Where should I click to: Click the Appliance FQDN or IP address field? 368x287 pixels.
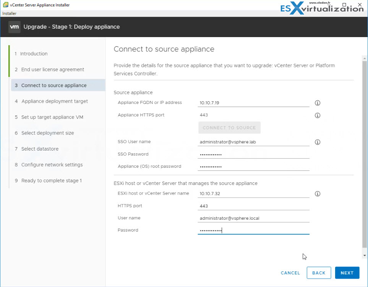pyautogui.click(x=253, y=103)
